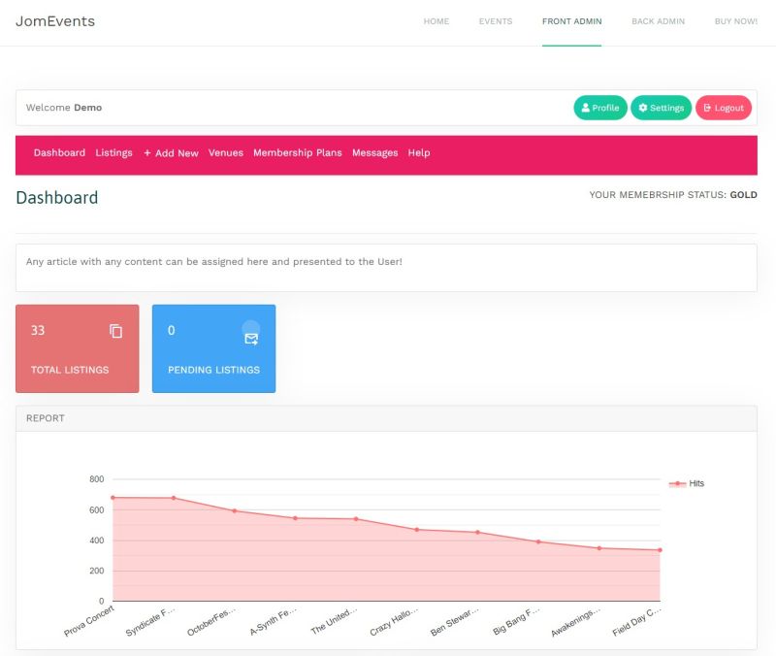
Task: Toggle the Hits series in the chart legend
Action: point(690,482)
